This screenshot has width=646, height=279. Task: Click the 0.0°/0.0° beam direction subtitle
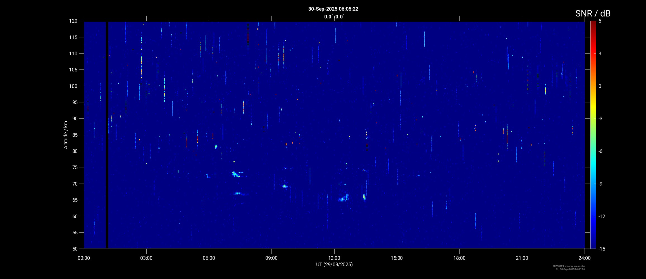pyautogui.click(x=334, y=17)
